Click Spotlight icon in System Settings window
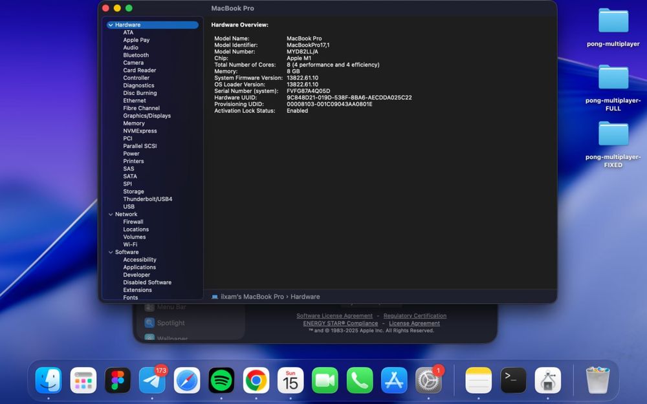Screen dimensions: 647x404 (x=149, y=323)
